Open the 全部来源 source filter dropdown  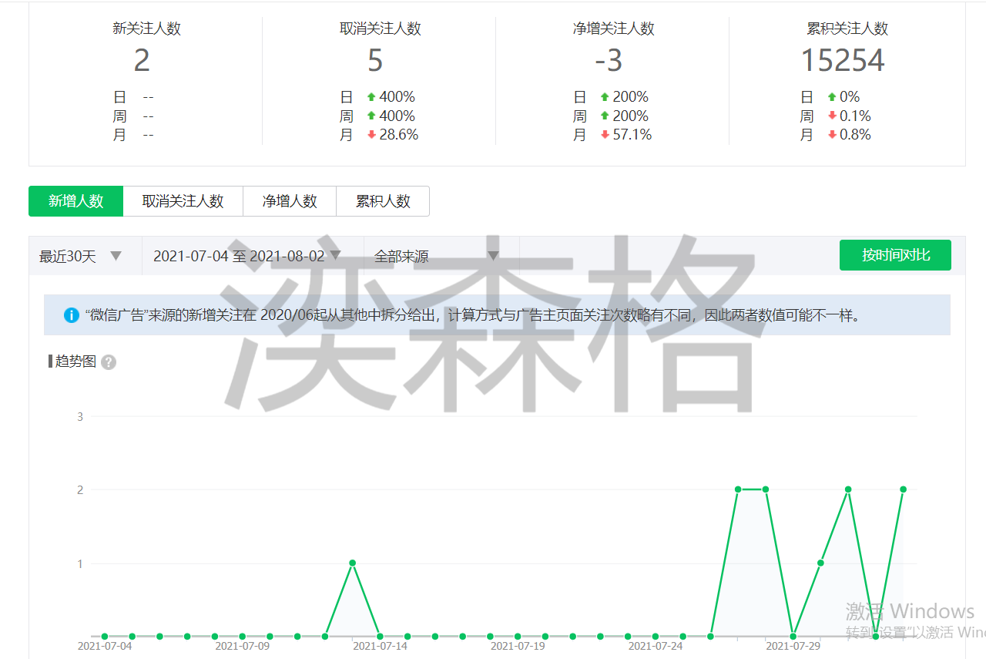point(436,256)
